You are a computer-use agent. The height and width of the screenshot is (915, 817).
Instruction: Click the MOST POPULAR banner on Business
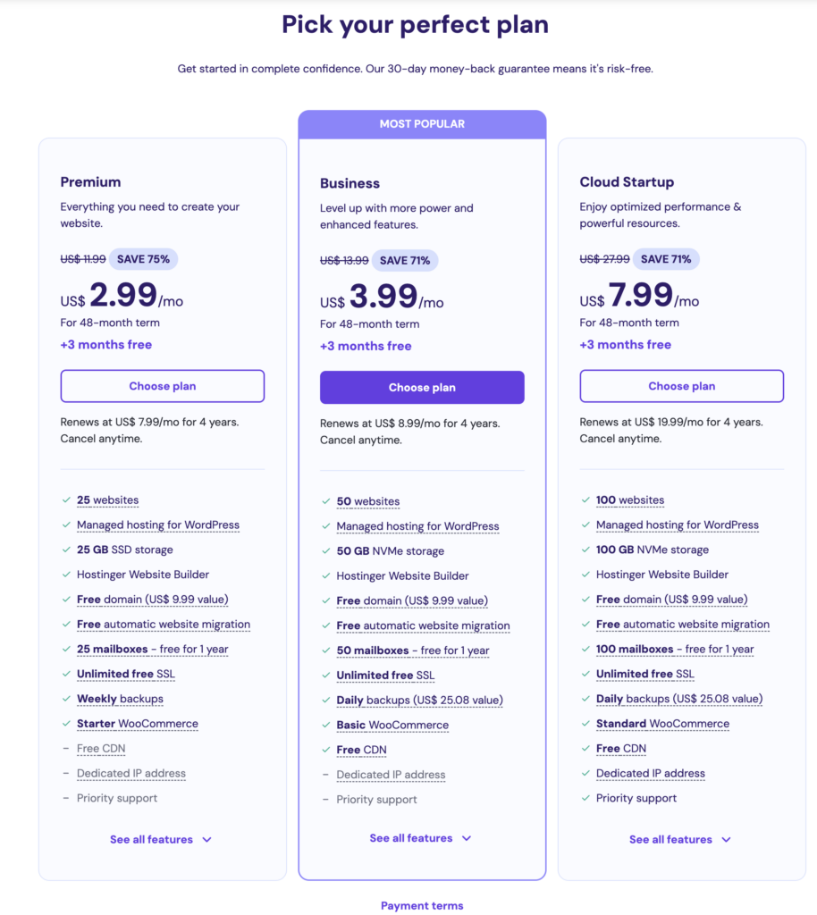point(422,124)
